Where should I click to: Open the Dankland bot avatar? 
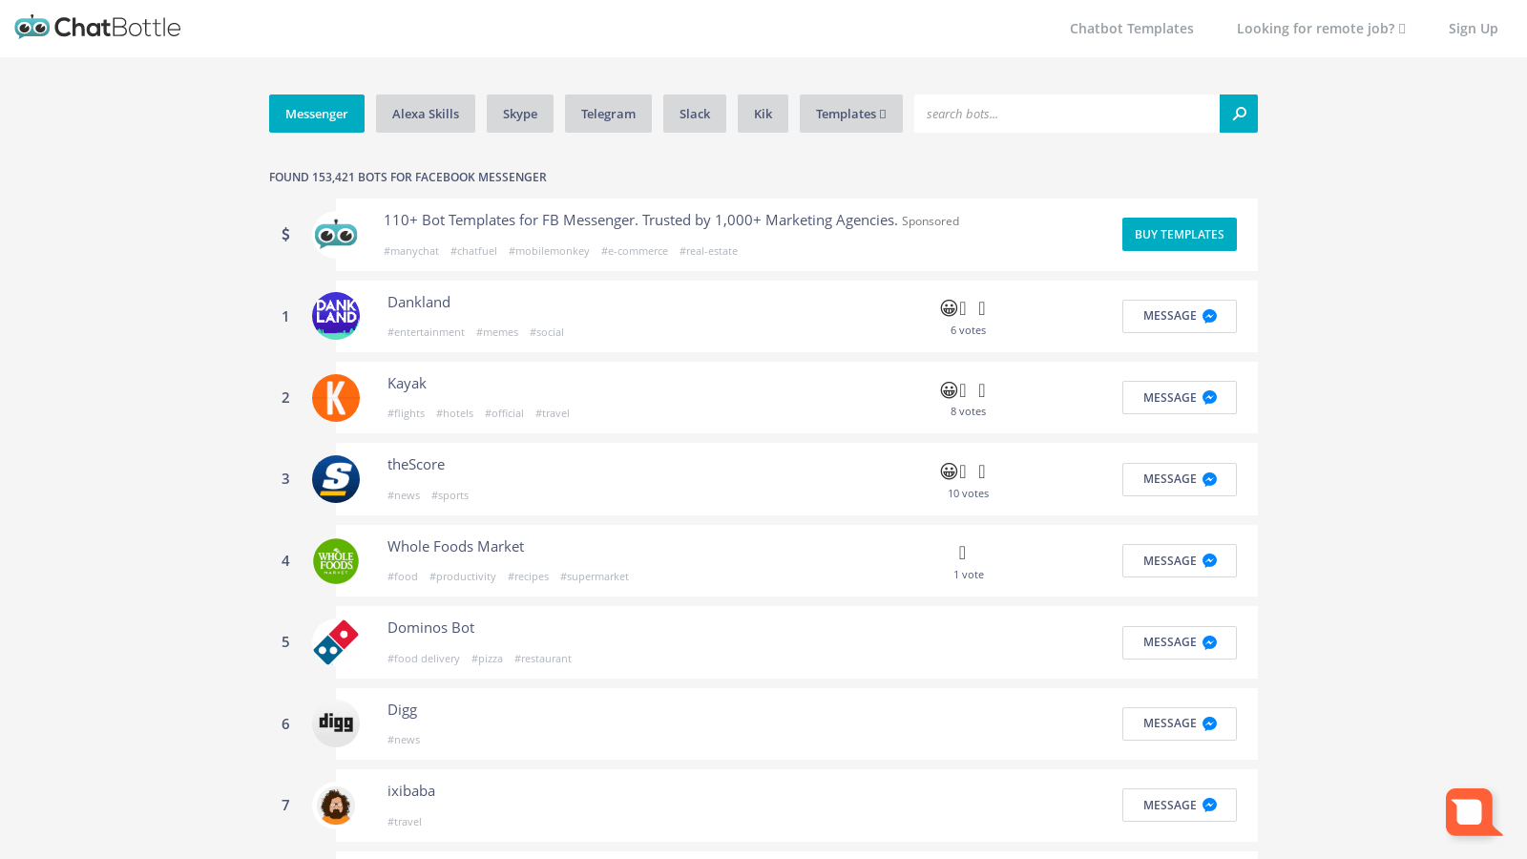pos(336,316)
